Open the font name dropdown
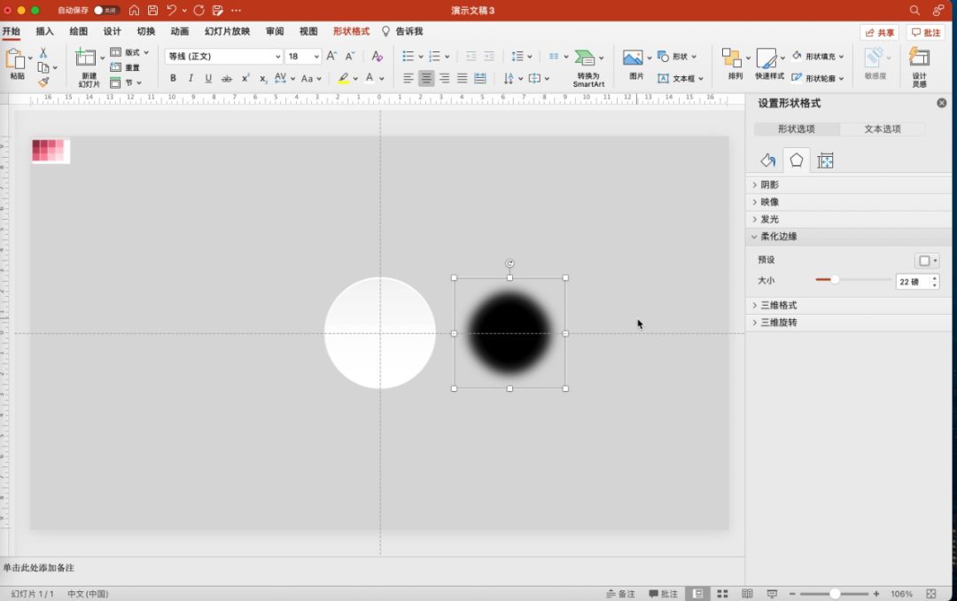The image size is (957, 601). pyautogui.click(x=277, y=56)
